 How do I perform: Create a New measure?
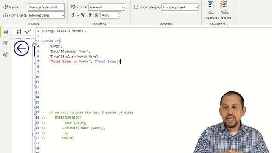[211, 10]
